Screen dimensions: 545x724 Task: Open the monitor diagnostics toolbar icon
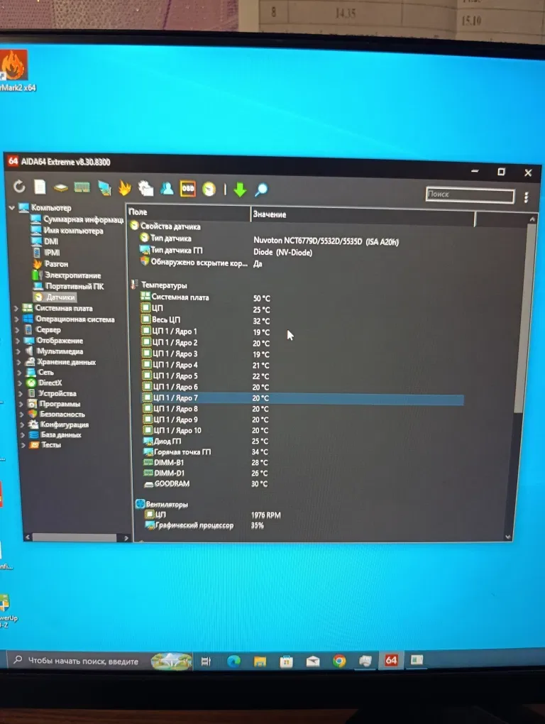point(104,188)
